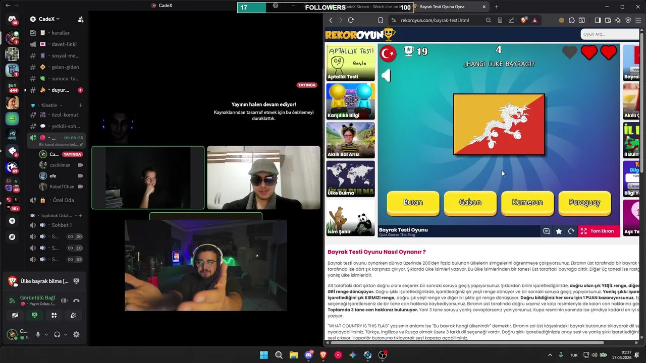This screenshot has height=363, width=646.
Task: Open File Explorer from taskbar
Action: click(293, 355)
